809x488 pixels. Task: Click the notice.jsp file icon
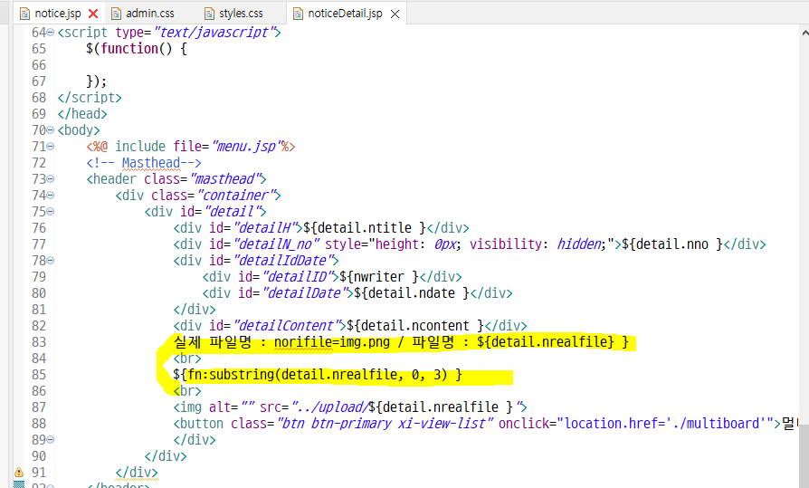pos(24,14)
